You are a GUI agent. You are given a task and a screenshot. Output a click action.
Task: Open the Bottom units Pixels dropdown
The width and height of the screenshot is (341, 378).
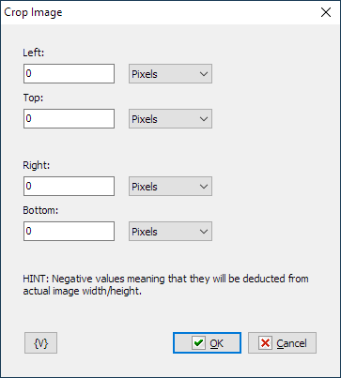pos(170,232)
